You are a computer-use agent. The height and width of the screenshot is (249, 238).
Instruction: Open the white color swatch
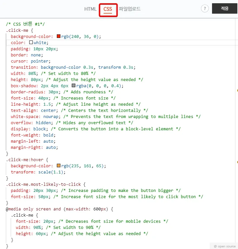coord(31,42)
